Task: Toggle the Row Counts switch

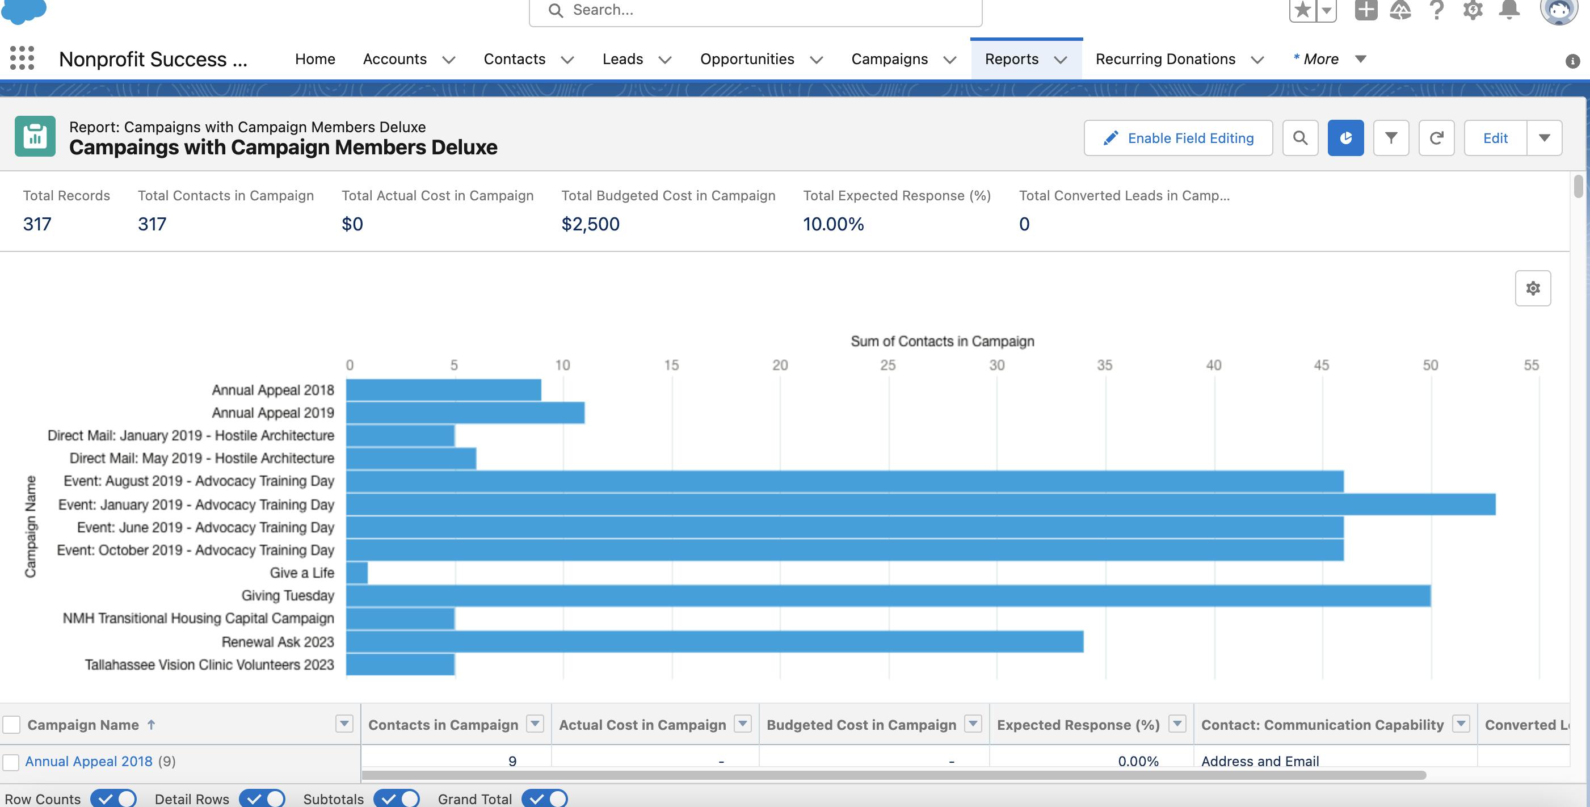Action: pos(113,798)
